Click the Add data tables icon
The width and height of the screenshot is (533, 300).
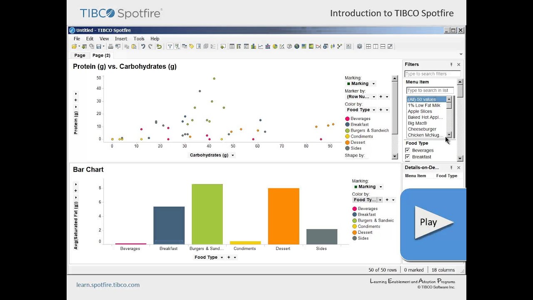84,46
